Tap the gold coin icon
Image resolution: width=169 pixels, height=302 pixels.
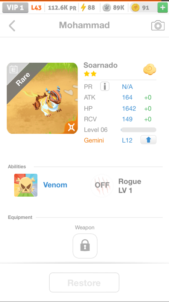(136, 8)
